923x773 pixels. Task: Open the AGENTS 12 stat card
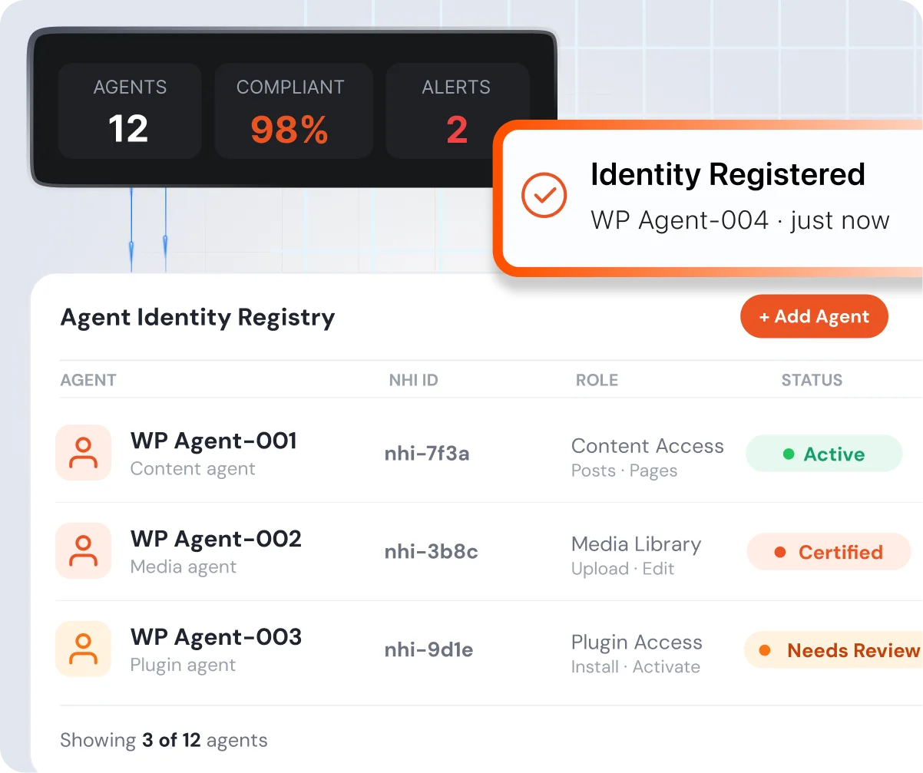coord(130,111)
